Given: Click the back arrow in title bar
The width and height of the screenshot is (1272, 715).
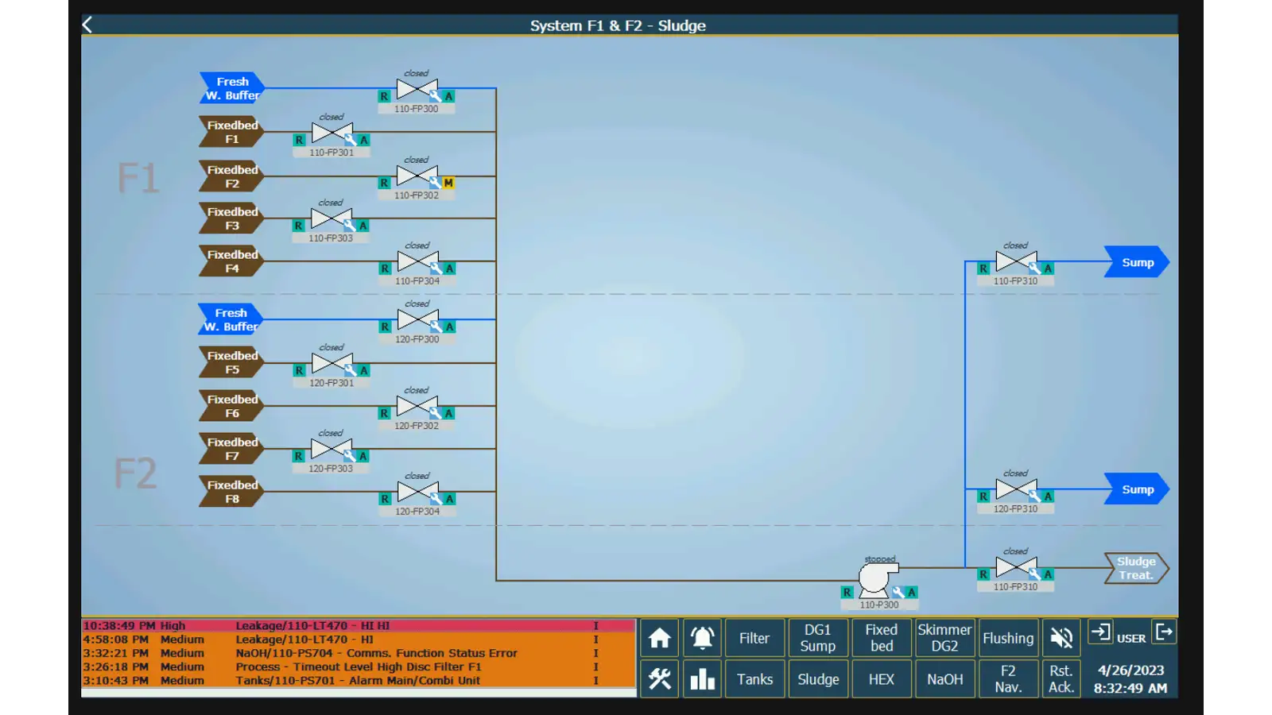Looking at the screenshot, I should (x=87, y=25).
